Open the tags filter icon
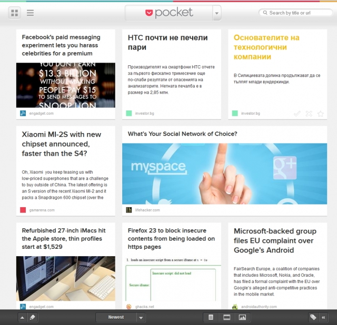This screenshot has width=337, height=325. click(313, 317)
